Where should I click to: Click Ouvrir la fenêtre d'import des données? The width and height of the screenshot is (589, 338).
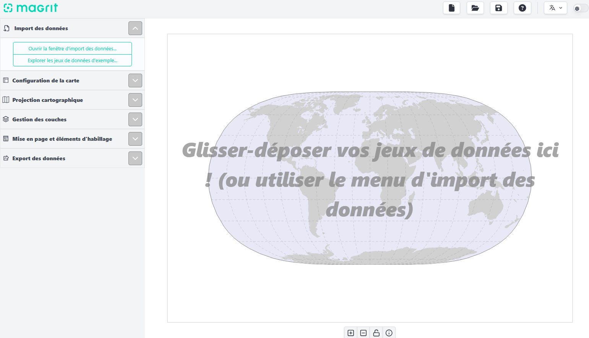(x=72, y=48)
